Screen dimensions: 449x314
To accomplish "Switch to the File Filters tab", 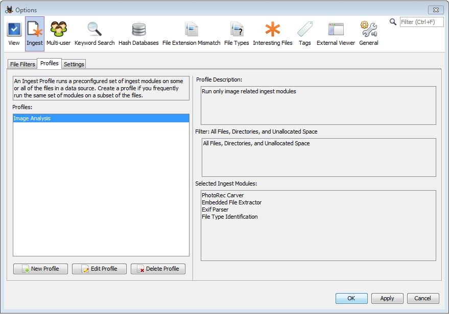I will 22,64.
